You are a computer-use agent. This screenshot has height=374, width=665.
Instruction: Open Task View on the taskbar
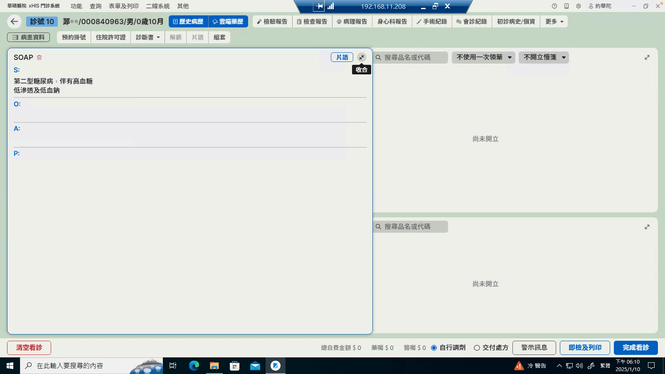(x=173, y=366)
